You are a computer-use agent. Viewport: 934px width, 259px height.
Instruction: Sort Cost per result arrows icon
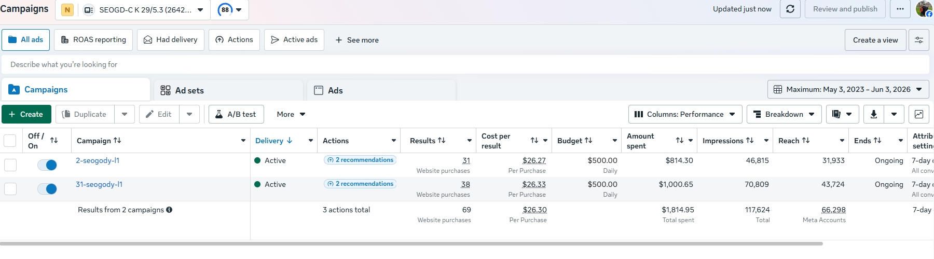(534, 141)
